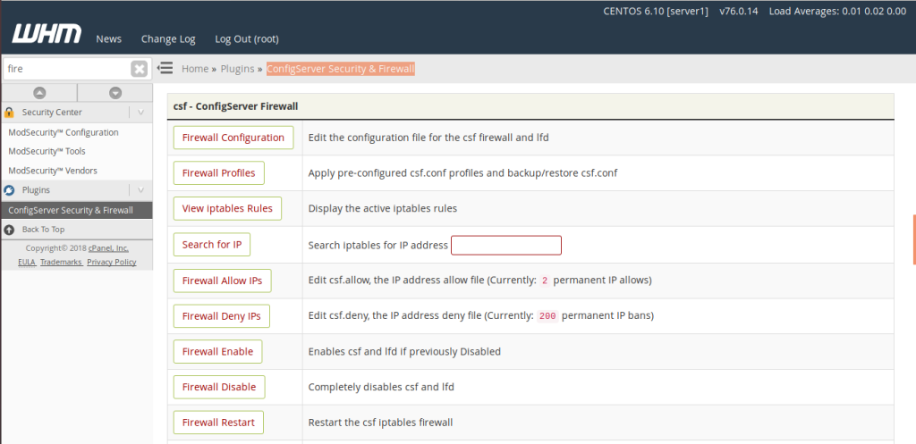The image size is (916, 444).
Task: Toggle the sidebar collapse menu icon
Action: 165,68
